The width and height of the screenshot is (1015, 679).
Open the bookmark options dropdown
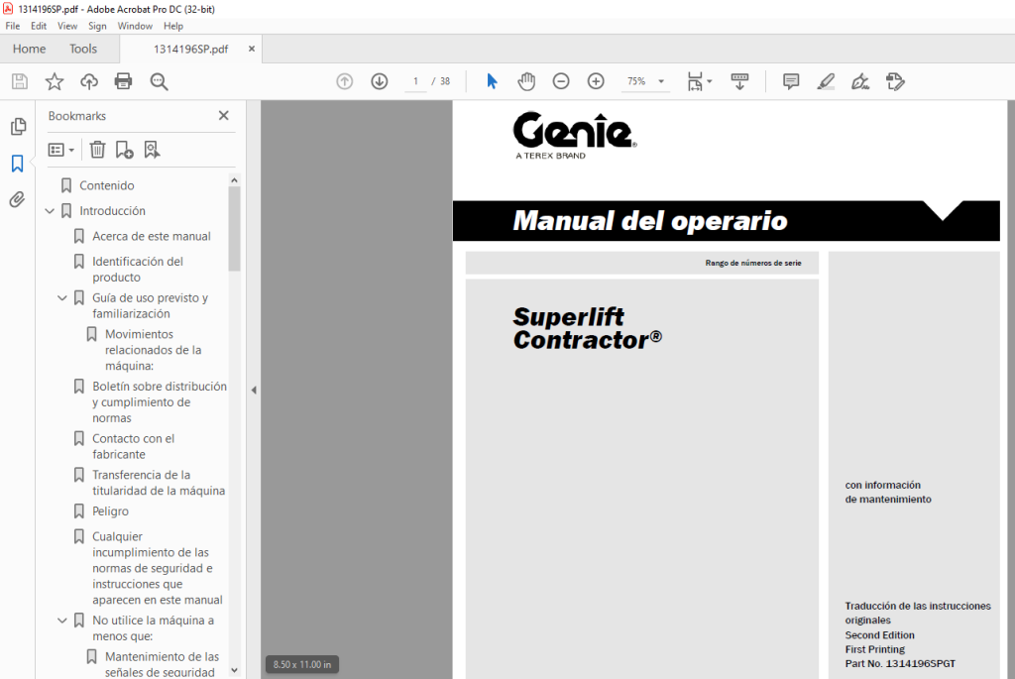pyautogui.click(x=61, y=150)
